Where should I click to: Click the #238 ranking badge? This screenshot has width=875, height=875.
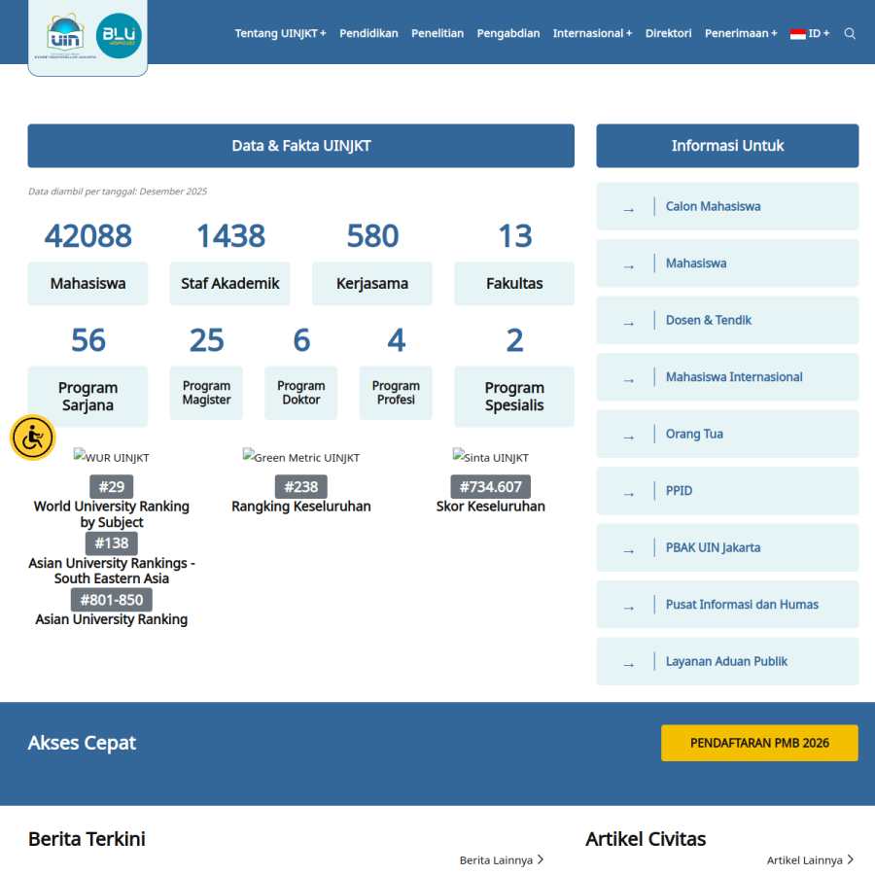pos(300,487)
